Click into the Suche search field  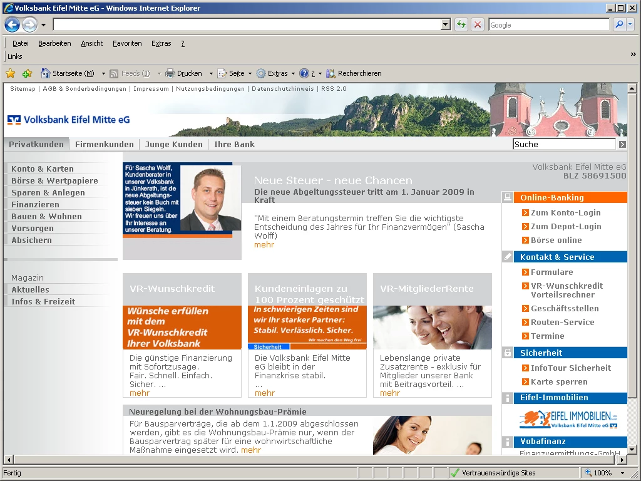tap(563, 144)
